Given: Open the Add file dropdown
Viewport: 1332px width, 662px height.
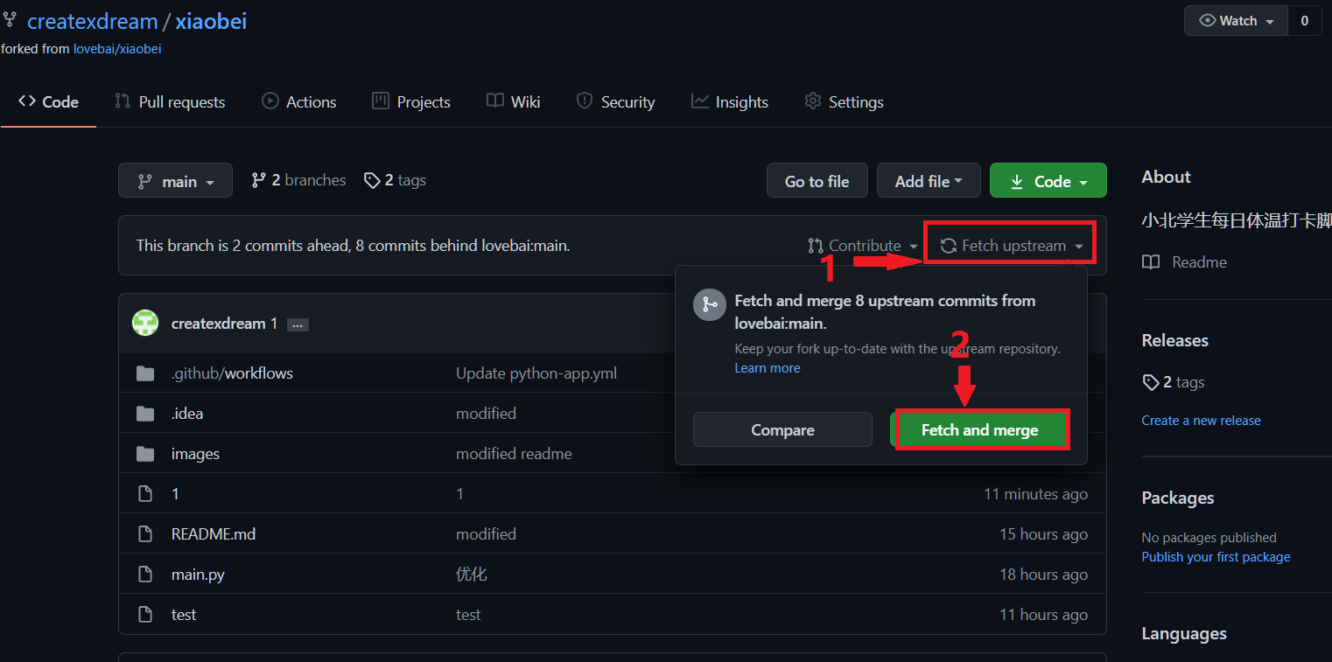Looking at the screenshot, I should coord(929,181).
